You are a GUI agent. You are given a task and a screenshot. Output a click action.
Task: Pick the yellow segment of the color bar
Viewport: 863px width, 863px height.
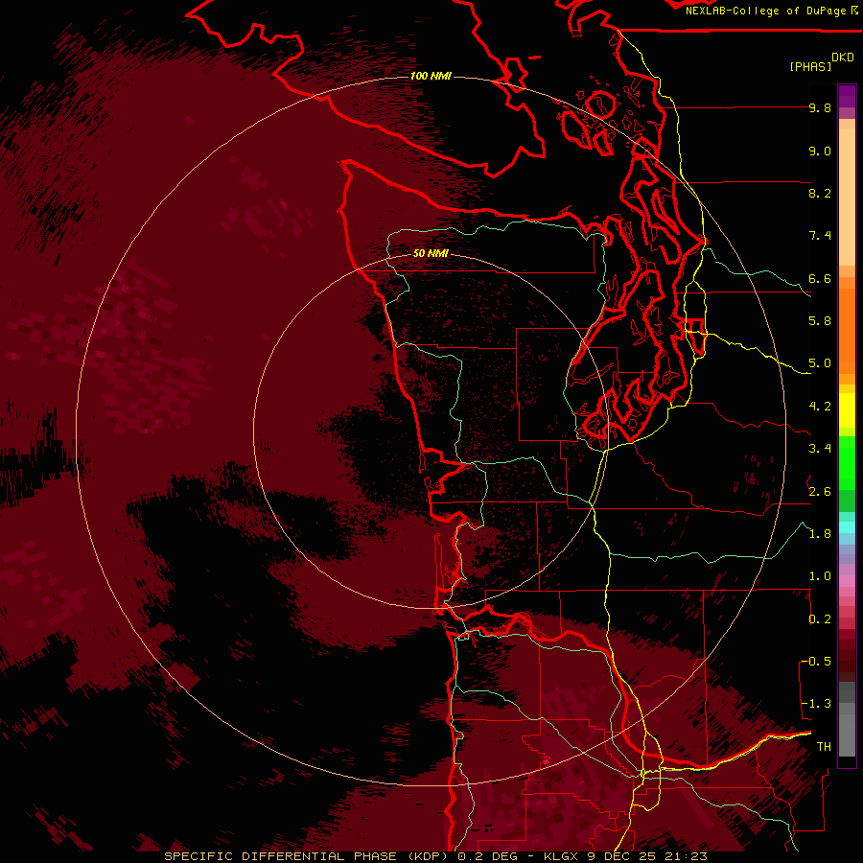847,410
